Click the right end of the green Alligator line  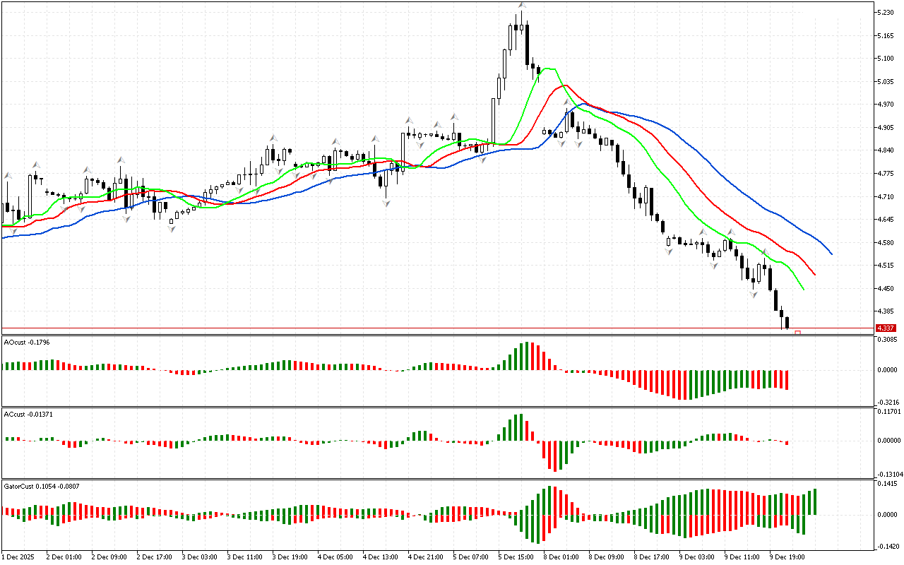(803, 289)
